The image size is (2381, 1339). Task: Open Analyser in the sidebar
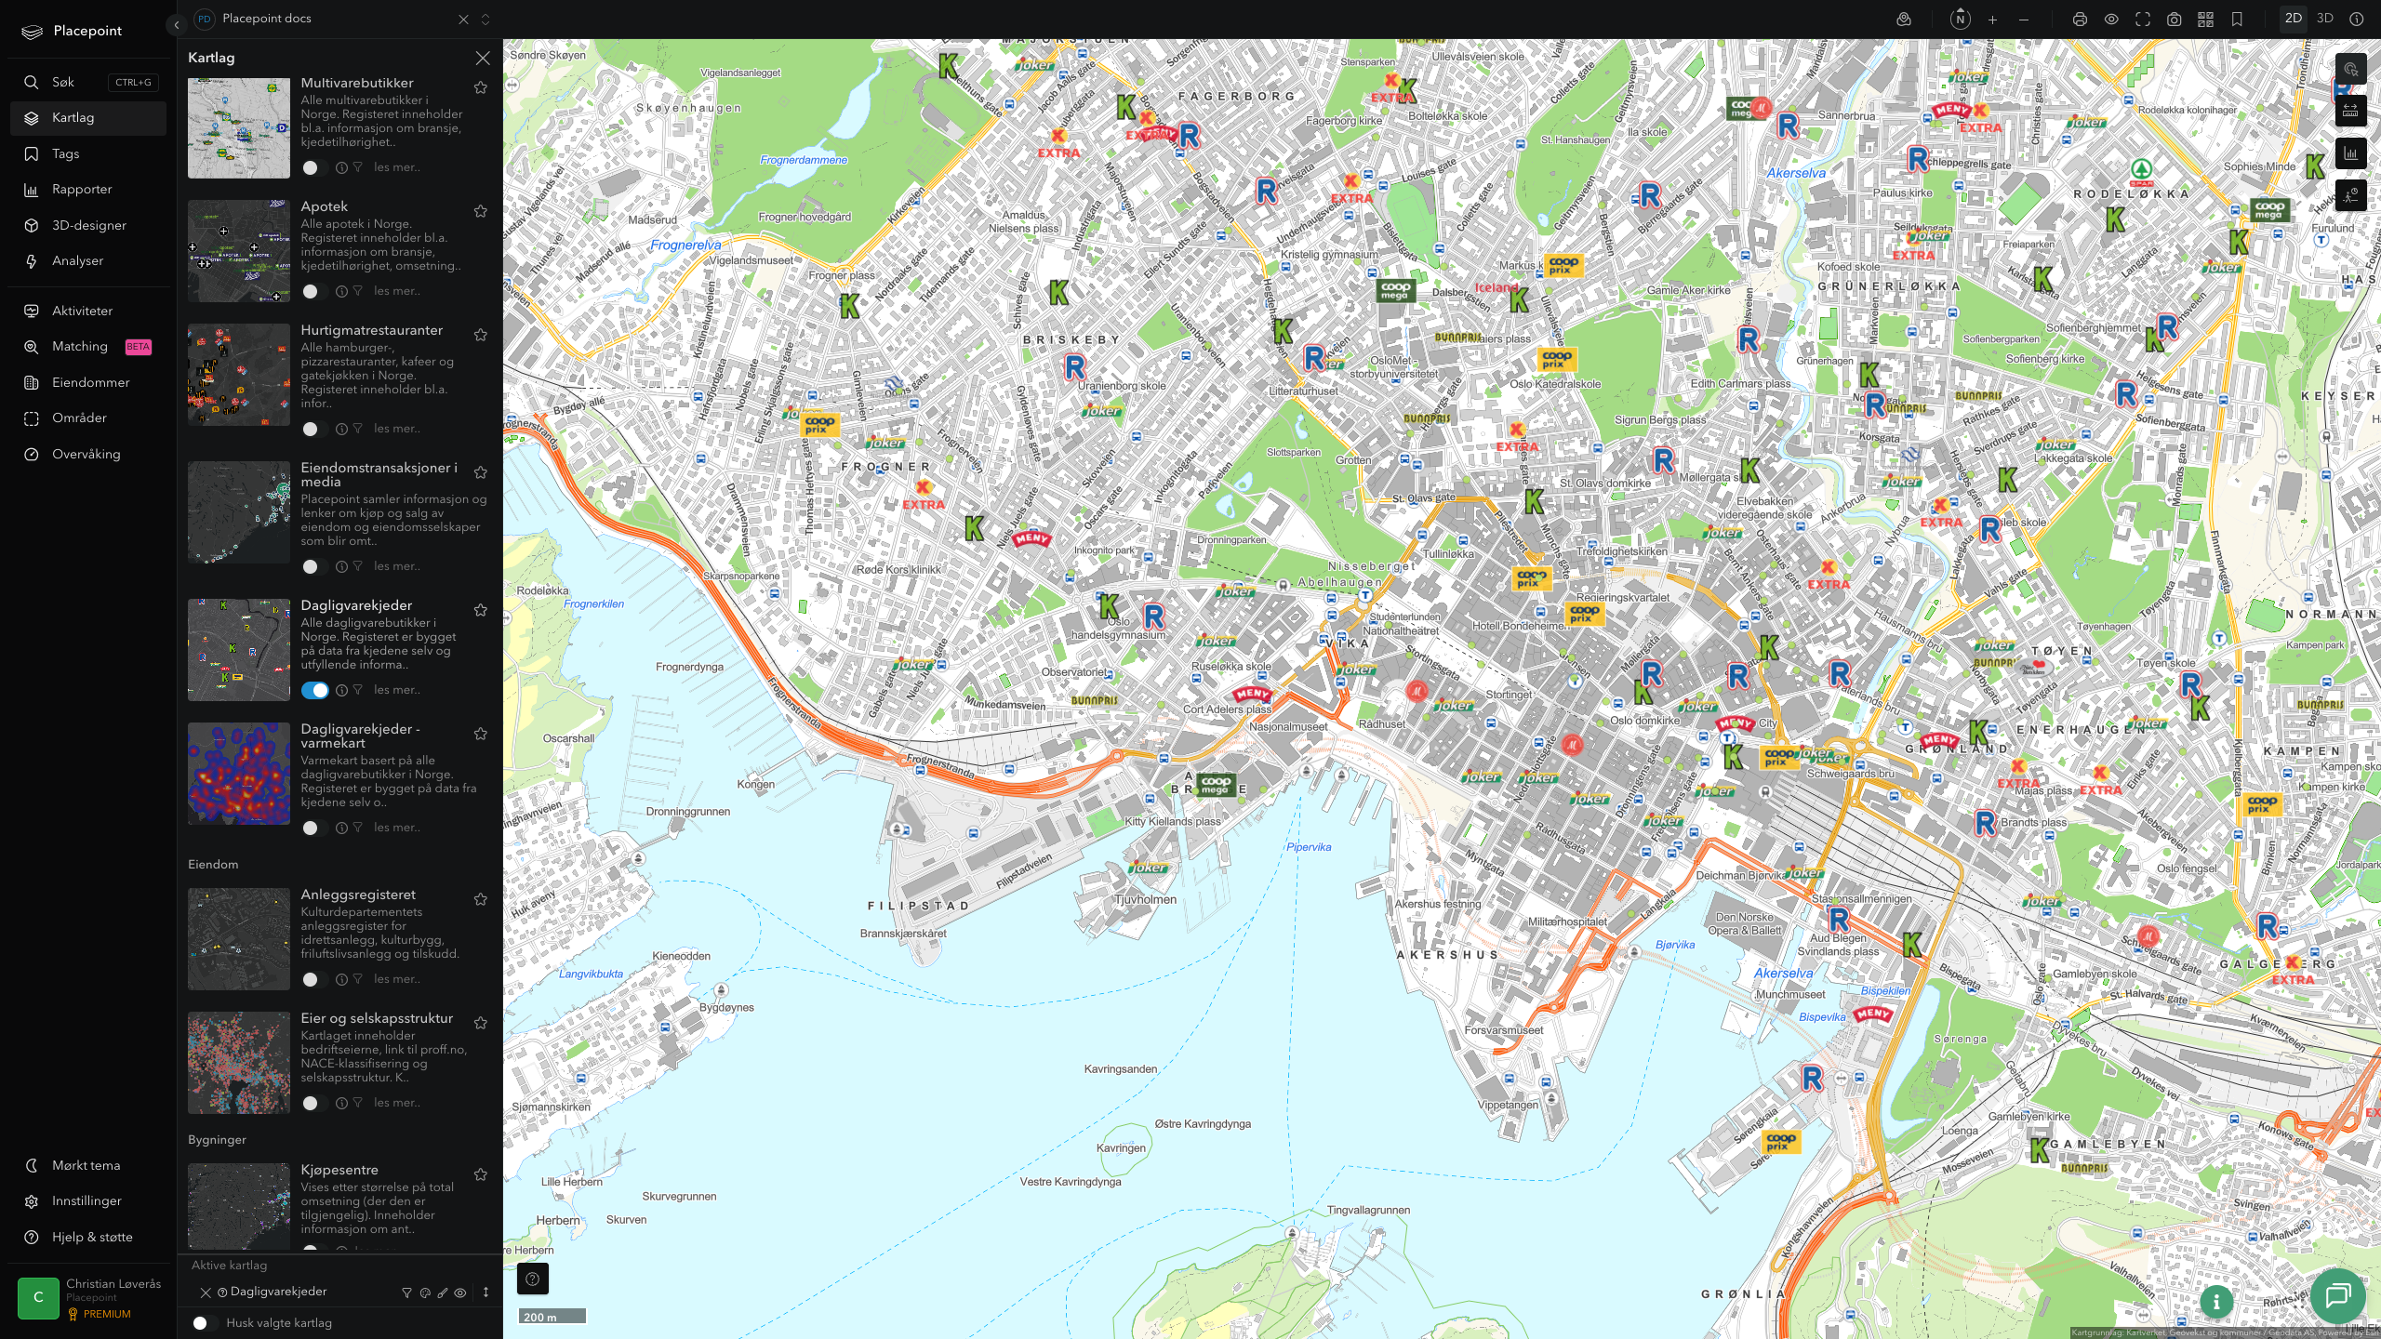click(x=88, y=261)
